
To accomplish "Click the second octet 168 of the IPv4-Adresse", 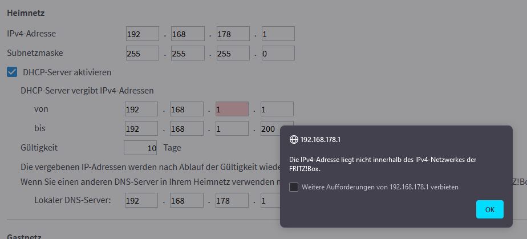I will (x=188, y=34).
